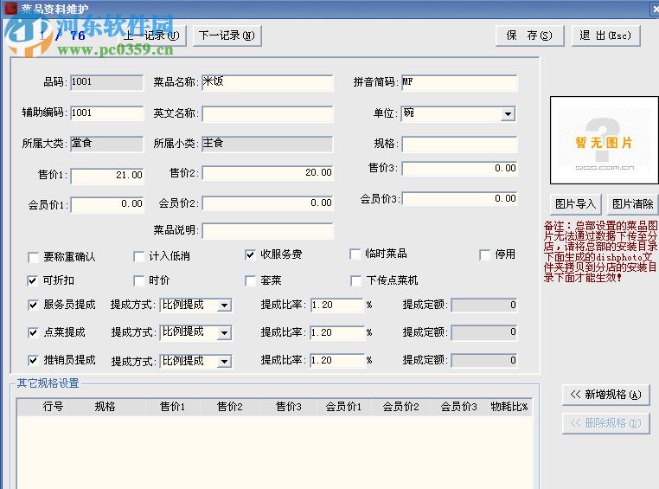Click the 行号 column header
The width and height of the screenshot is (659, 489).
tap(53, 407)
